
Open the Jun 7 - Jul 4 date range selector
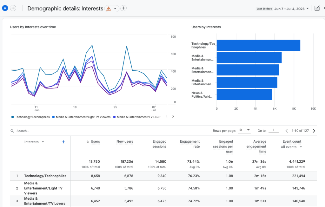(x=290, y=9)
